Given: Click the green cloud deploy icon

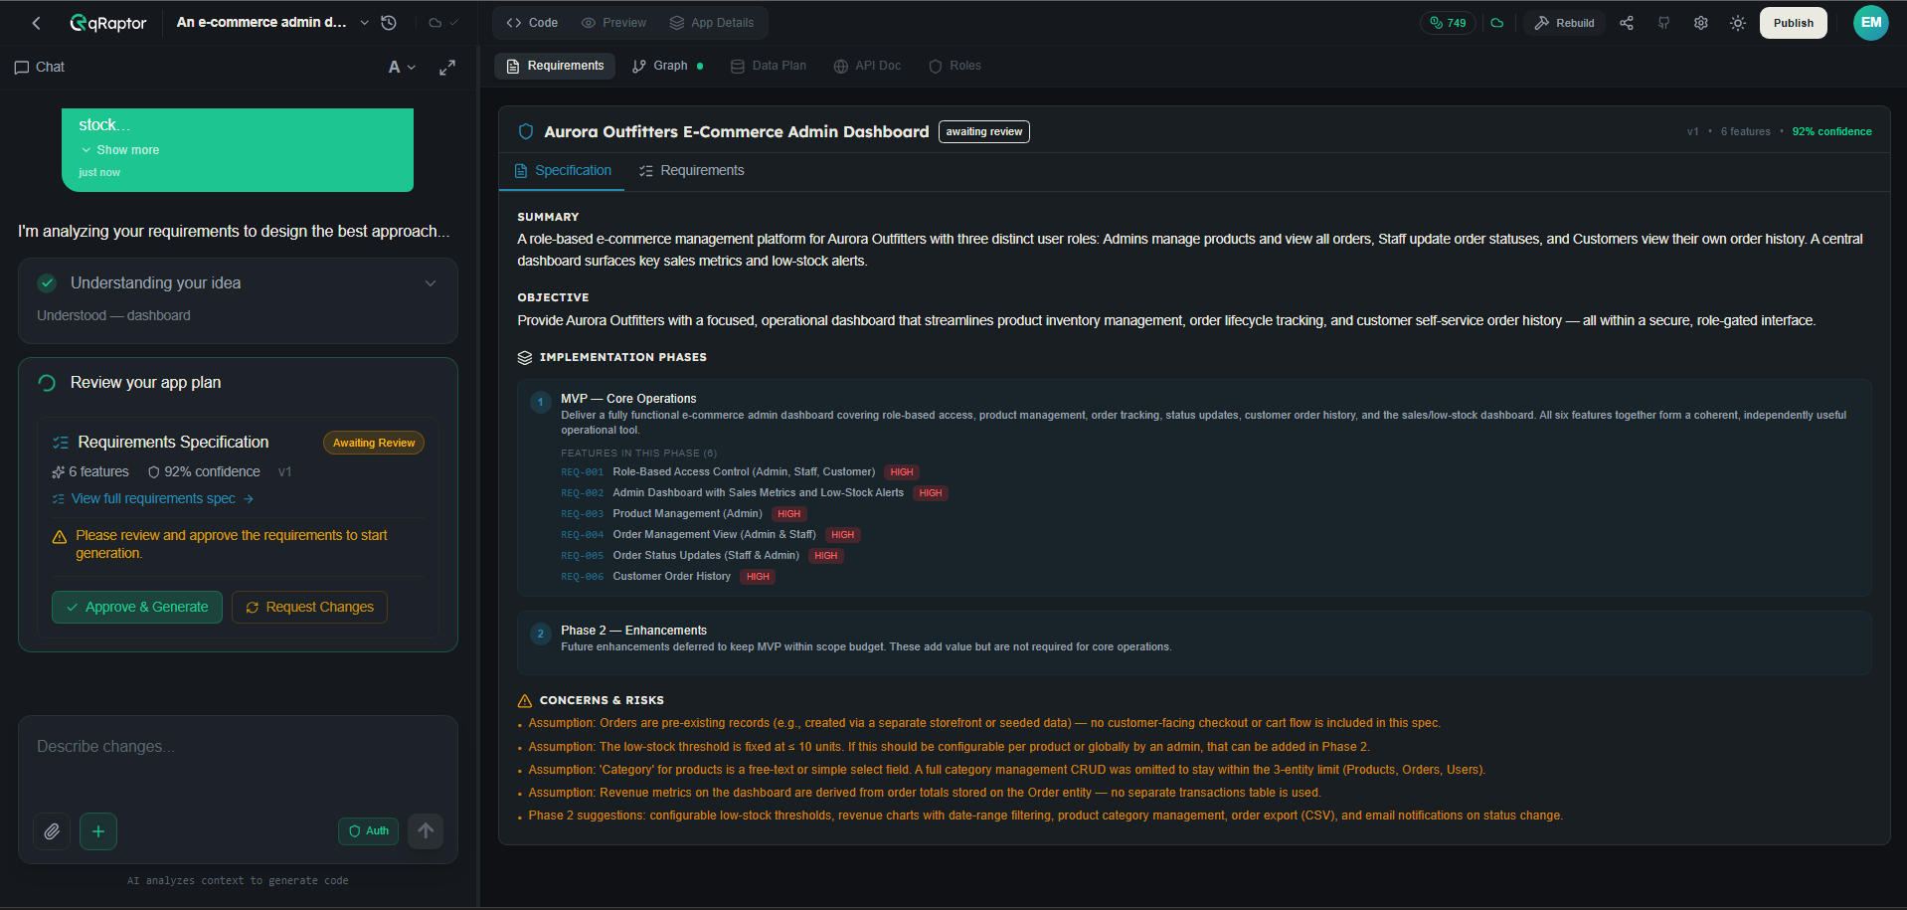Looking at the screenshot, I should pyautogui.click(x=1497, y=23).
